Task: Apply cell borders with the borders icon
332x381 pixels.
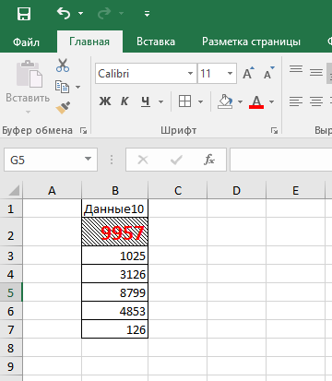Action: (x=184, y=101)
